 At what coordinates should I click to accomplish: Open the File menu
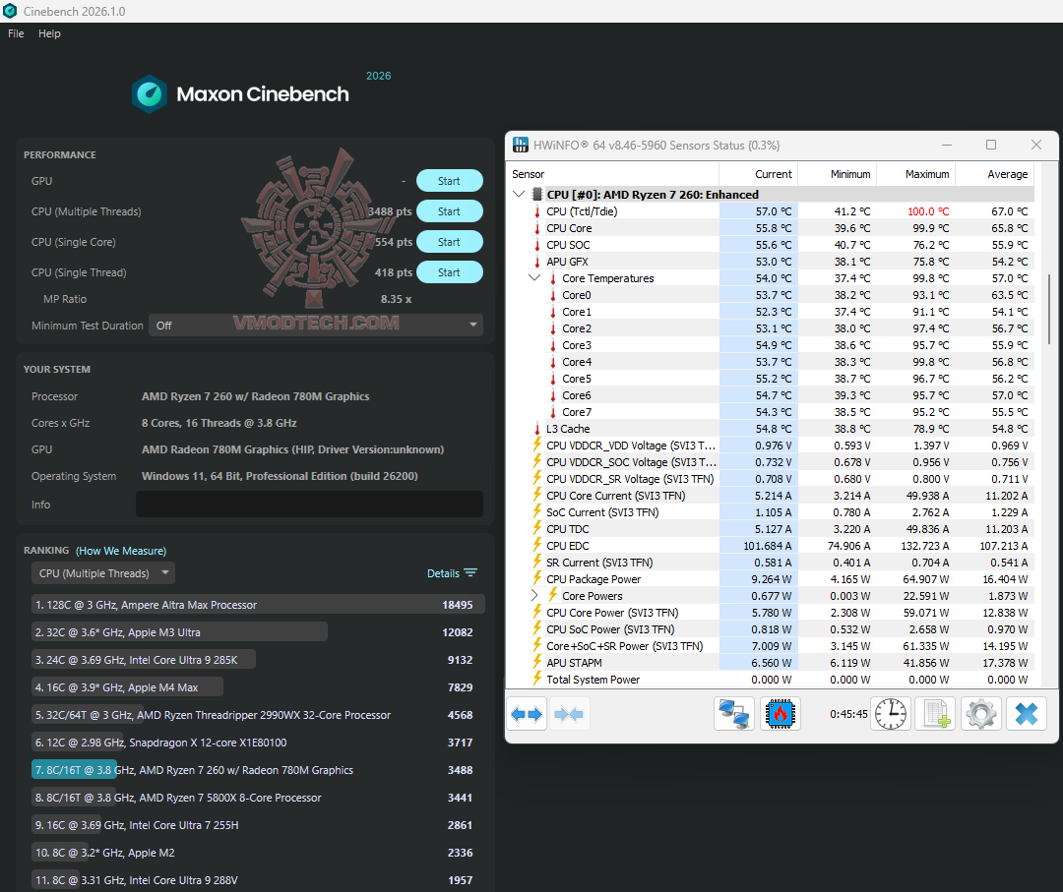click(x=16, y=33)
